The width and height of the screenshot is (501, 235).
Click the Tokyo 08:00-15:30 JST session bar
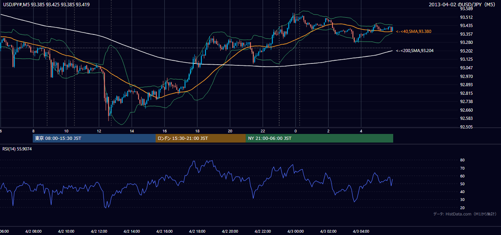point(94,138)
